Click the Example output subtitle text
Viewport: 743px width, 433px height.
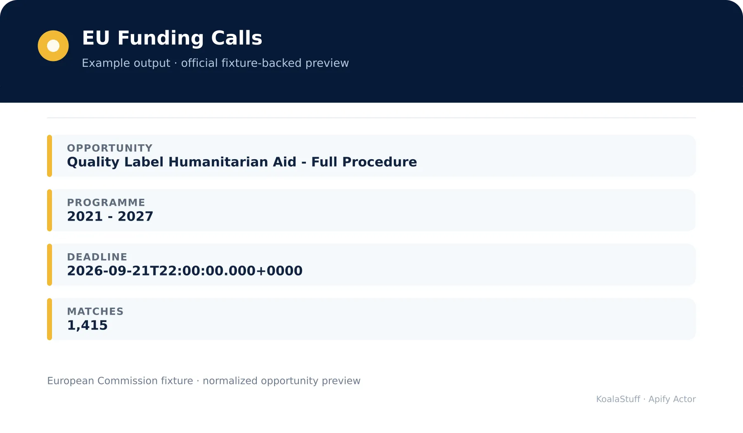click(215, 63)
